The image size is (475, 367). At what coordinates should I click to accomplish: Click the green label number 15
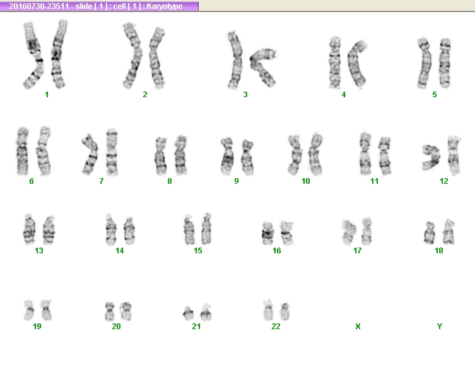click(x=198, y=251)
